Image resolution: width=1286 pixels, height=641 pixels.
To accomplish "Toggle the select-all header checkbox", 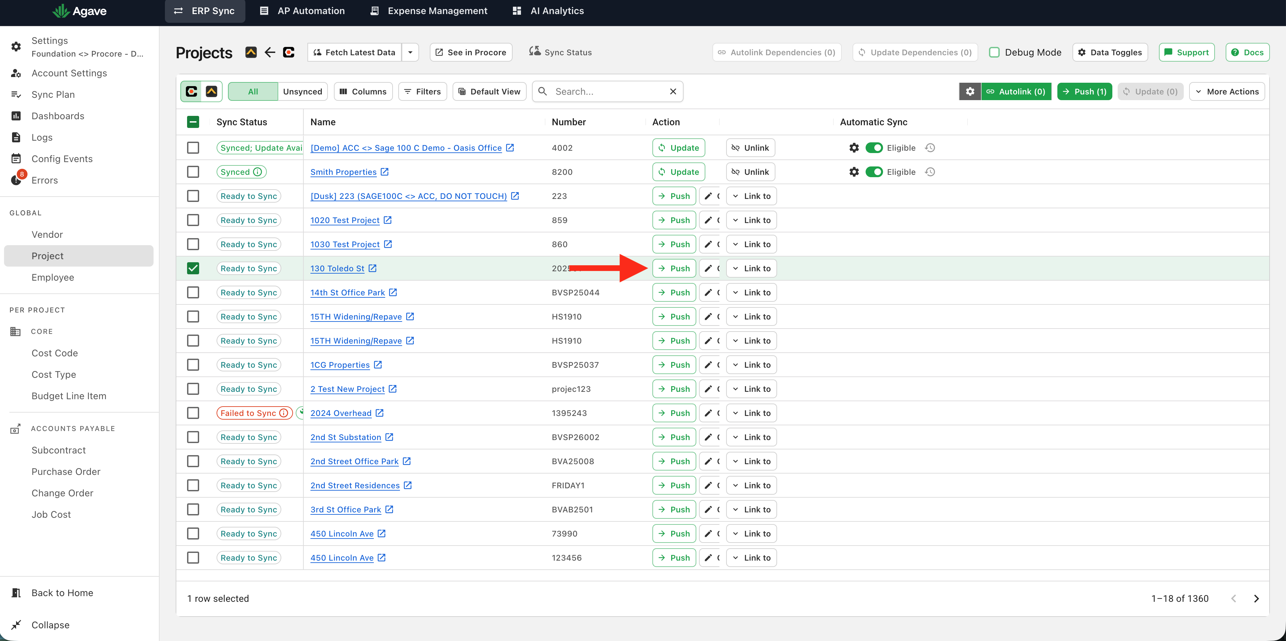I will coord(193,122).
